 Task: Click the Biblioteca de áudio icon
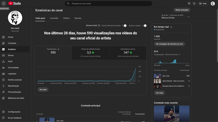(3, 98)
